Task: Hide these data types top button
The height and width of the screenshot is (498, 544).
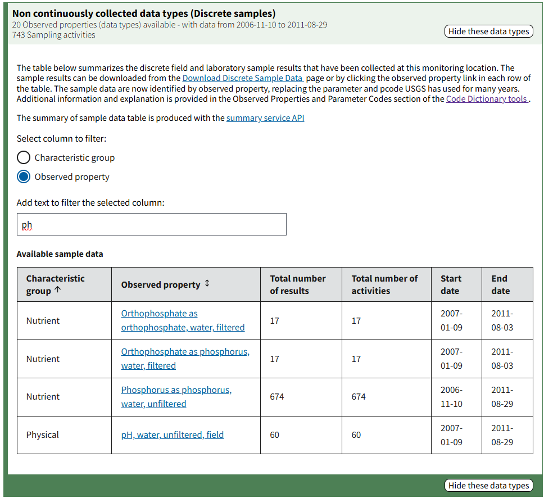Action: click(488, 31)
